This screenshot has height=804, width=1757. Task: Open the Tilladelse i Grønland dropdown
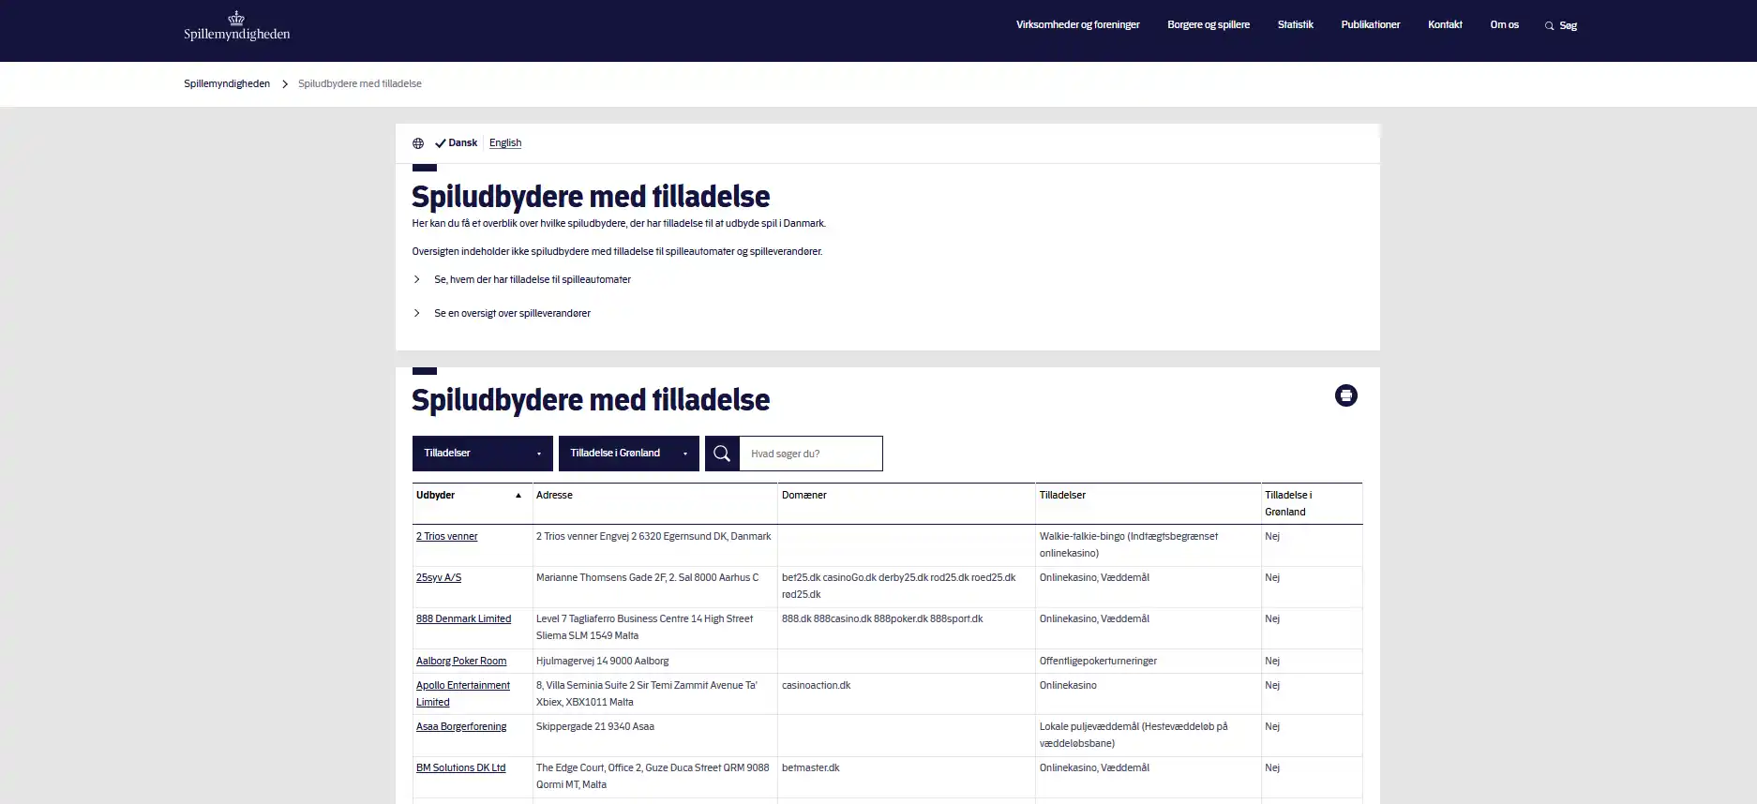(x=629, y=454)
